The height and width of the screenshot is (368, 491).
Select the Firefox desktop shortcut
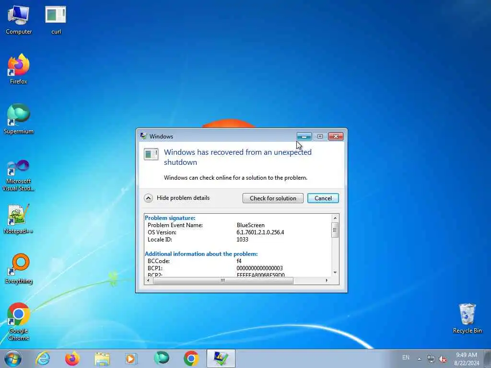tap(19, 69)
